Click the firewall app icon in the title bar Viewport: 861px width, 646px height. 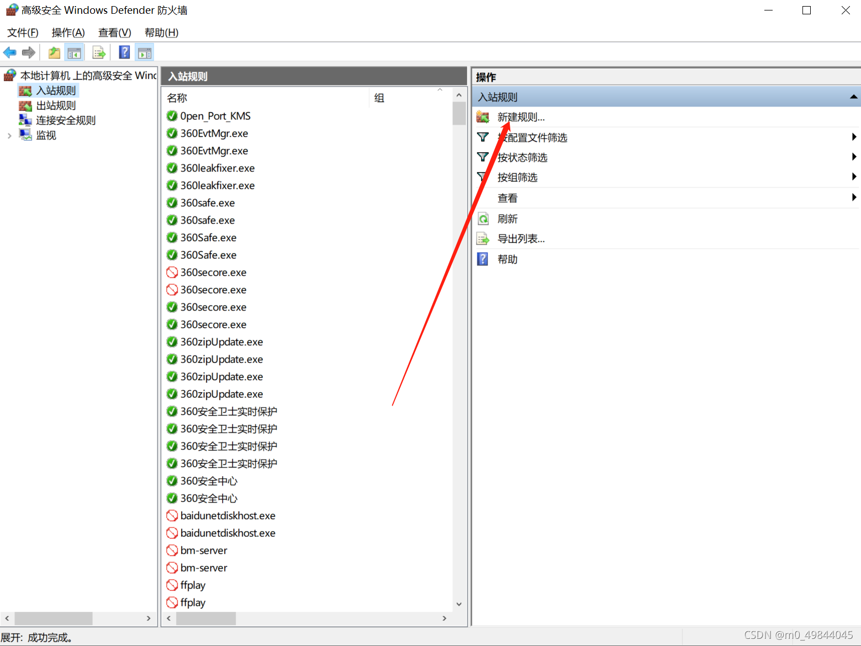[x=12, y=10]
